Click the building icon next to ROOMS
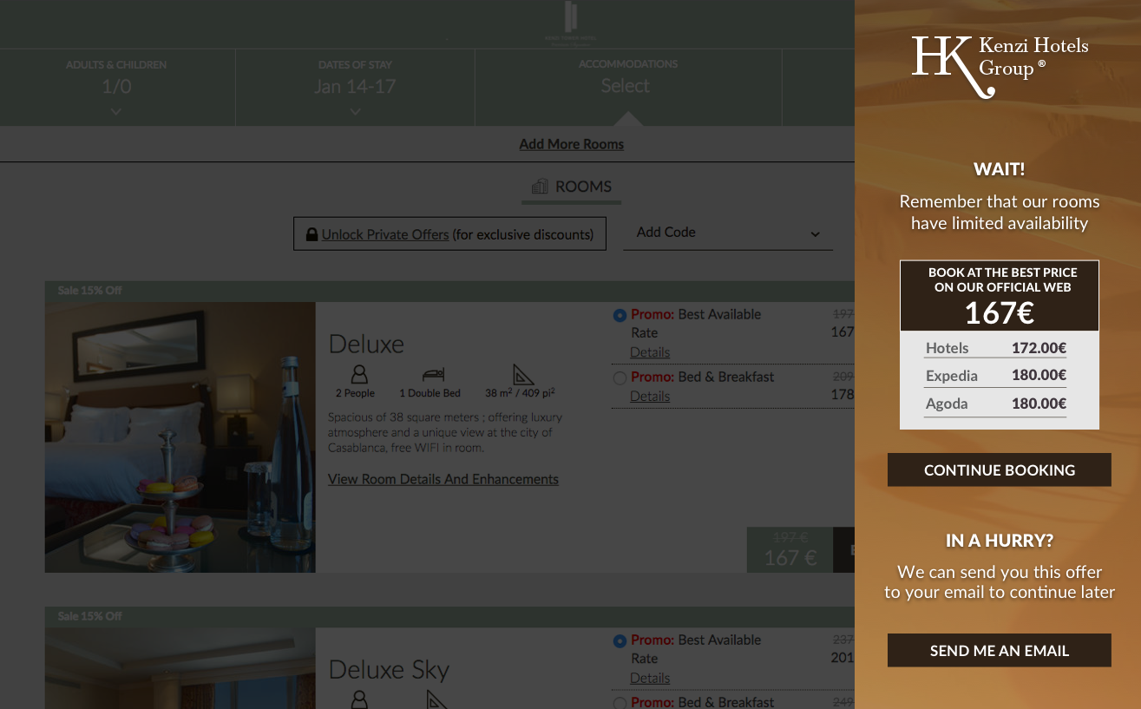The width and height of the screenshot is (1141, 709). point(540,187)
